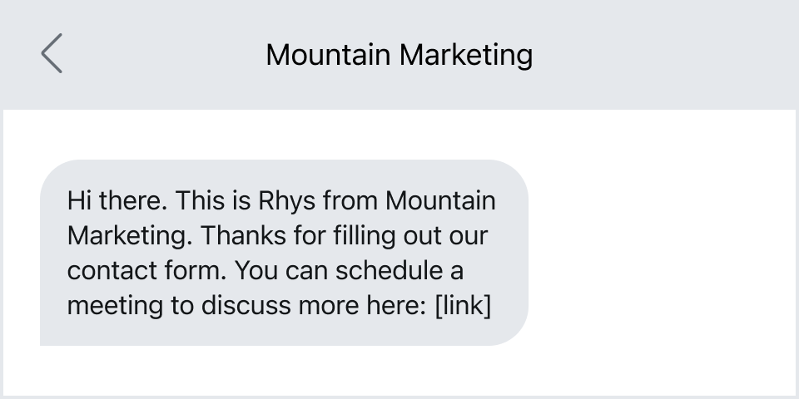Tap the words "filling out" in the message
The height and width of the screenshot is (399, 799).
[380, 236]
